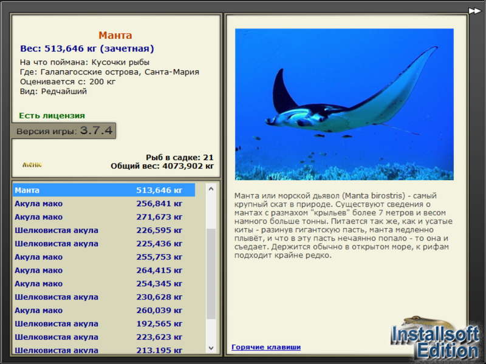Click the manta ray photo
The width and height of the screenshot is (486, 364).
point(344,104)
